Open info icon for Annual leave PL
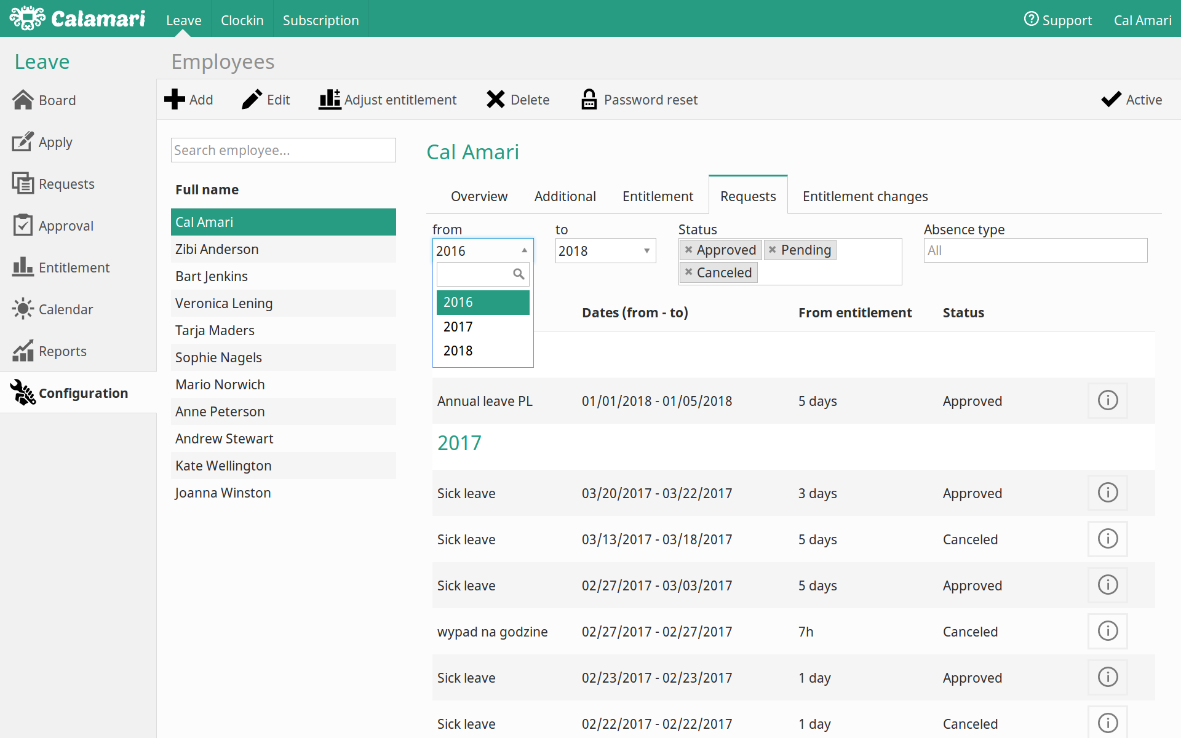 point(1107,401)
